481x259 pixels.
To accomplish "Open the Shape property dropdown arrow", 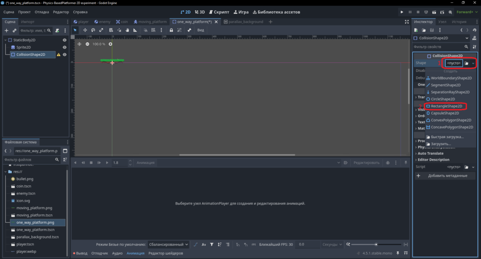I will [x=473, y=63].
